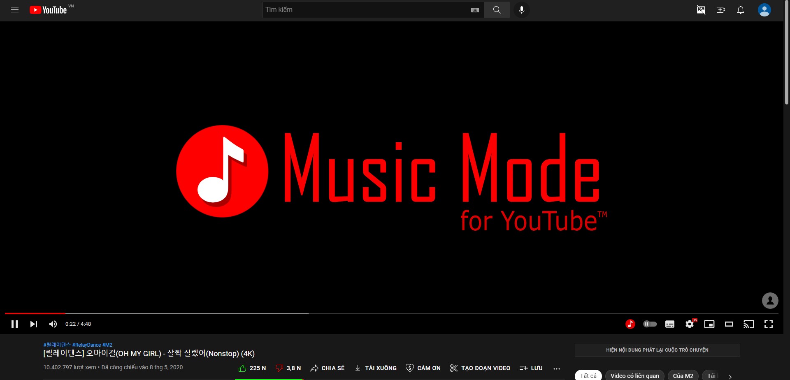Expand more video actions with ellipsis
Screen dimensions: 790x380
(557, 368)
